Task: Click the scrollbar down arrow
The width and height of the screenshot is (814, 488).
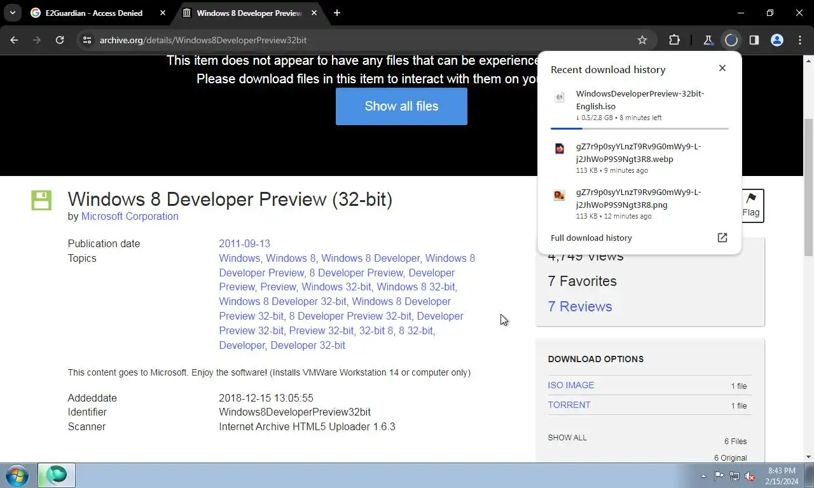Action: [808, 457]
